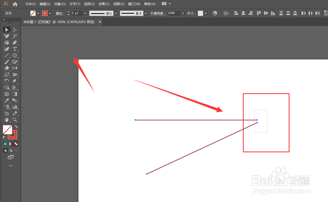
Task: Open the 视图(V) menu
Action: (119, 4)
